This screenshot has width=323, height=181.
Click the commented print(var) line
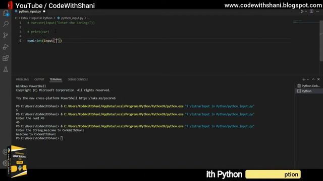click(x=38, y=32)
